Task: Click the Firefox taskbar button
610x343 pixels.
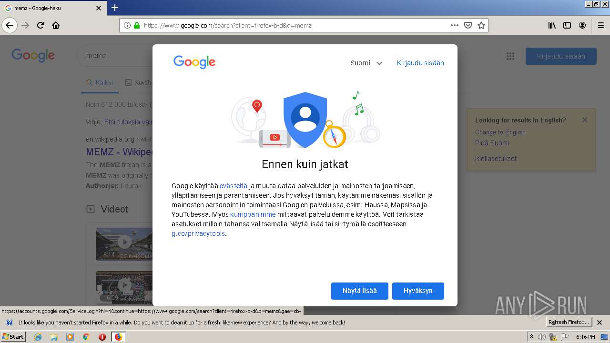Action: point(118,337)
